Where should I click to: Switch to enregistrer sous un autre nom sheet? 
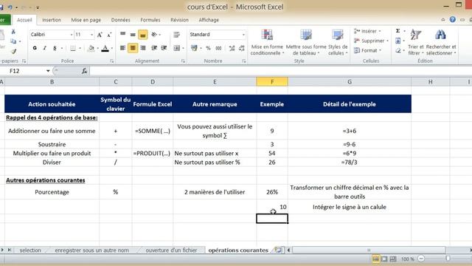point(91,250)
